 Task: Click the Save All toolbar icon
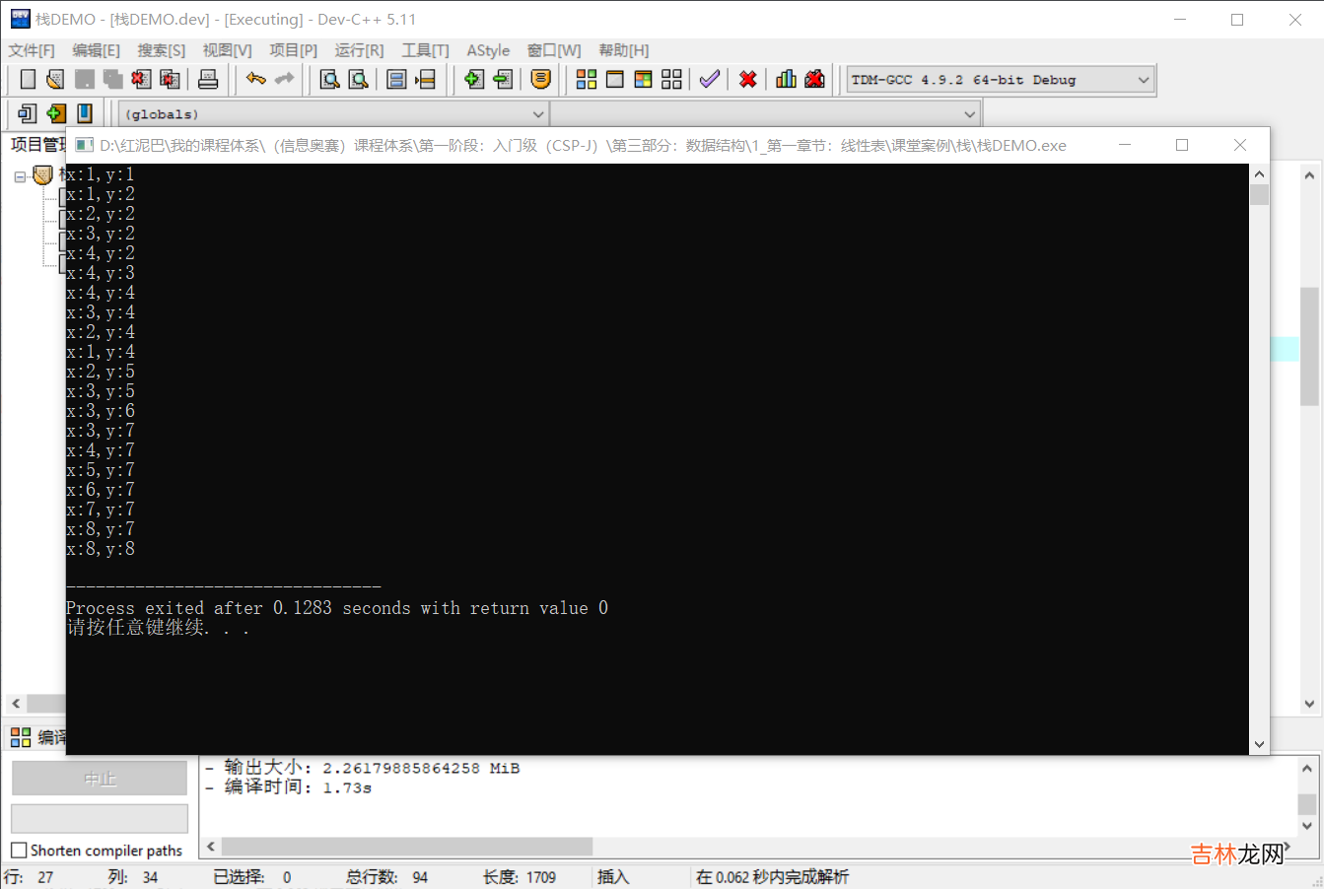click(113, 79)
